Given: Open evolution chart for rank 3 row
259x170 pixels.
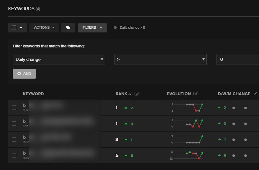Looking at the screenshot, I should [187, 139].
